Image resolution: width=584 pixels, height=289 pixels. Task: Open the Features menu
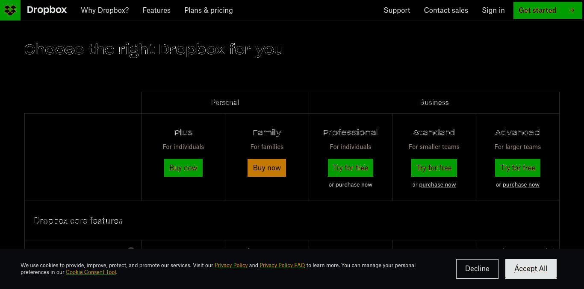point(156,10)
